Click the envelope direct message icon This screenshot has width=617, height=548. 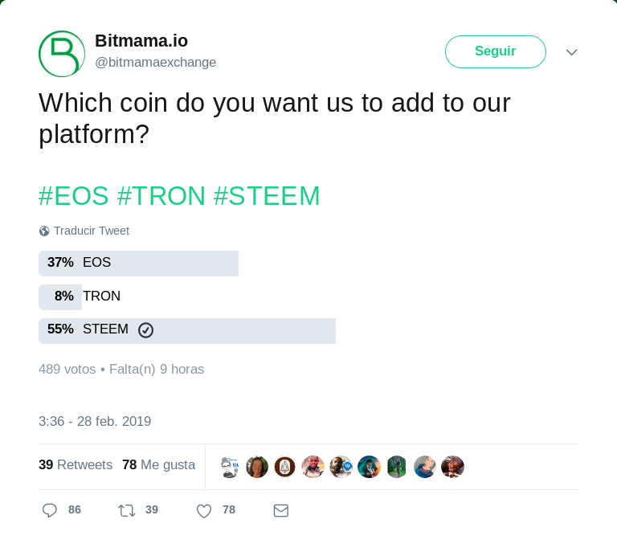(281, 510)
